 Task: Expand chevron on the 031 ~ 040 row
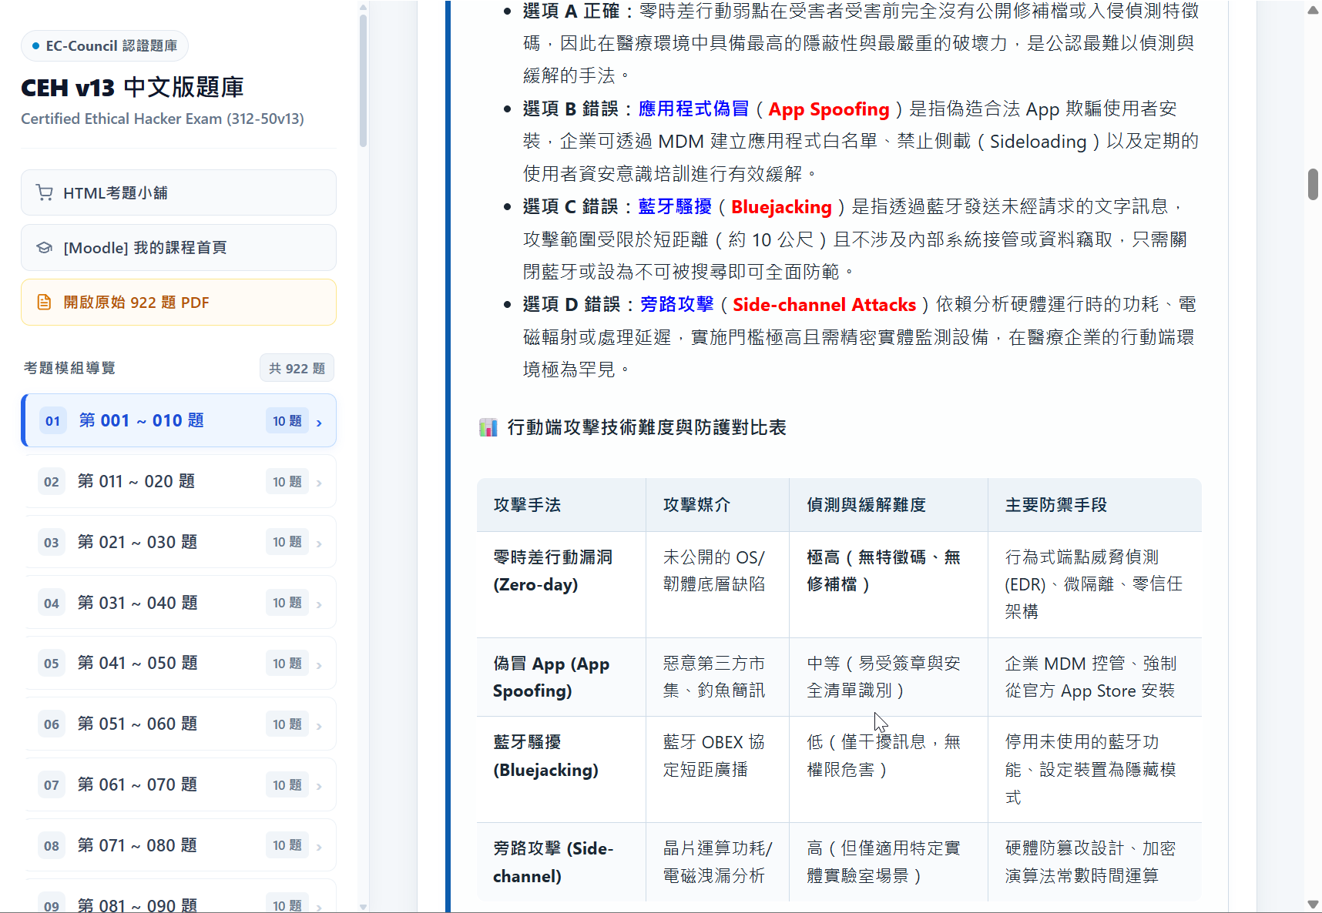pyautogui.click(x=319, y=604)
